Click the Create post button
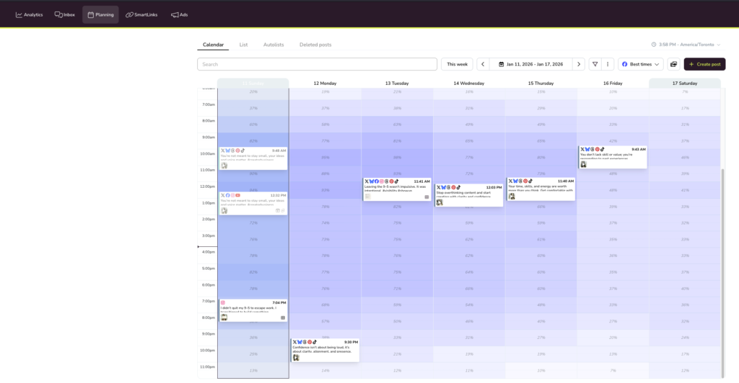This screenshot has width=739, height=383. coord(704,64)
